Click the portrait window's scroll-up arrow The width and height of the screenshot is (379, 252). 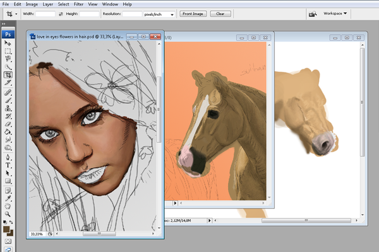click(x=159, y=44)
